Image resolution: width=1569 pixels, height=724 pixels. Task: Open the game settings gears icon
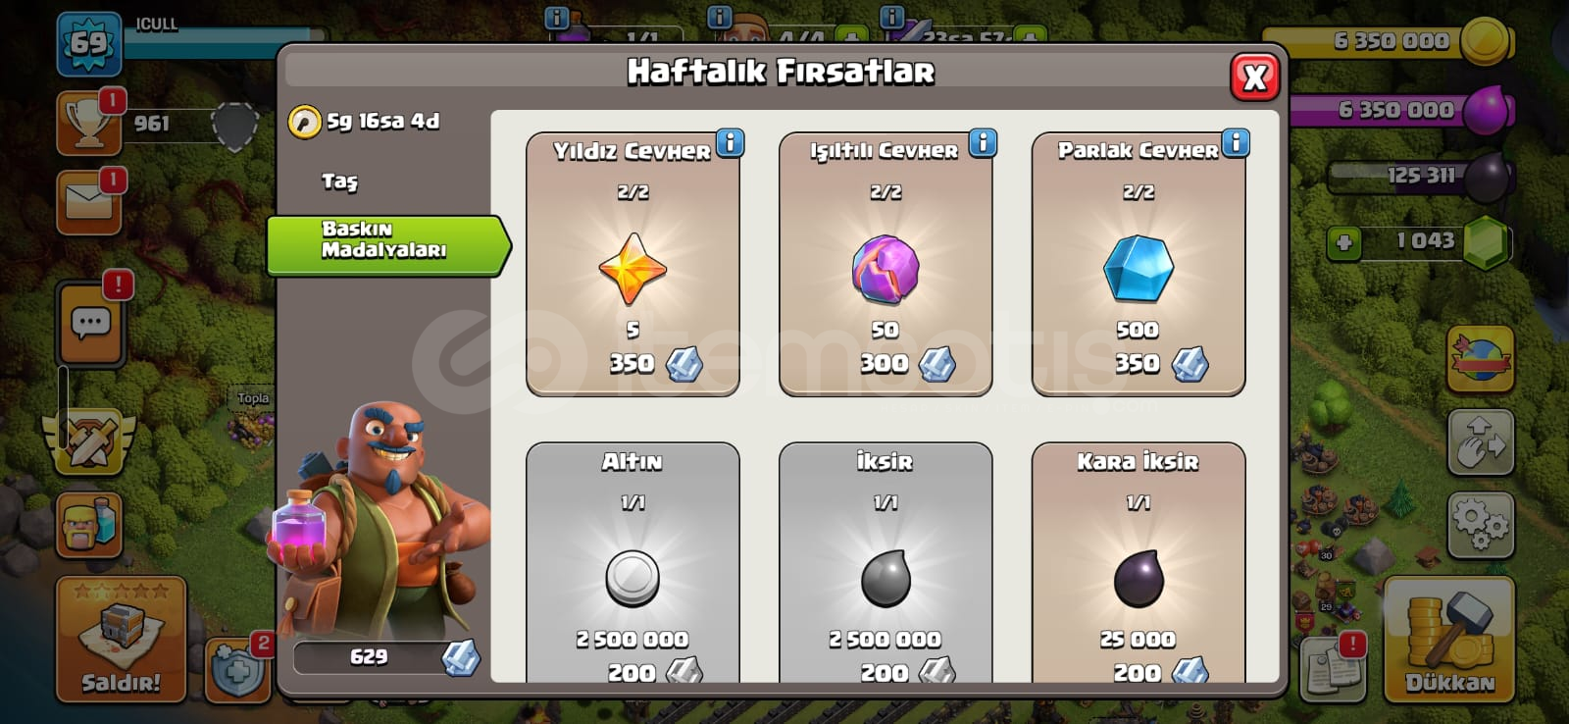click(1481, 525)
